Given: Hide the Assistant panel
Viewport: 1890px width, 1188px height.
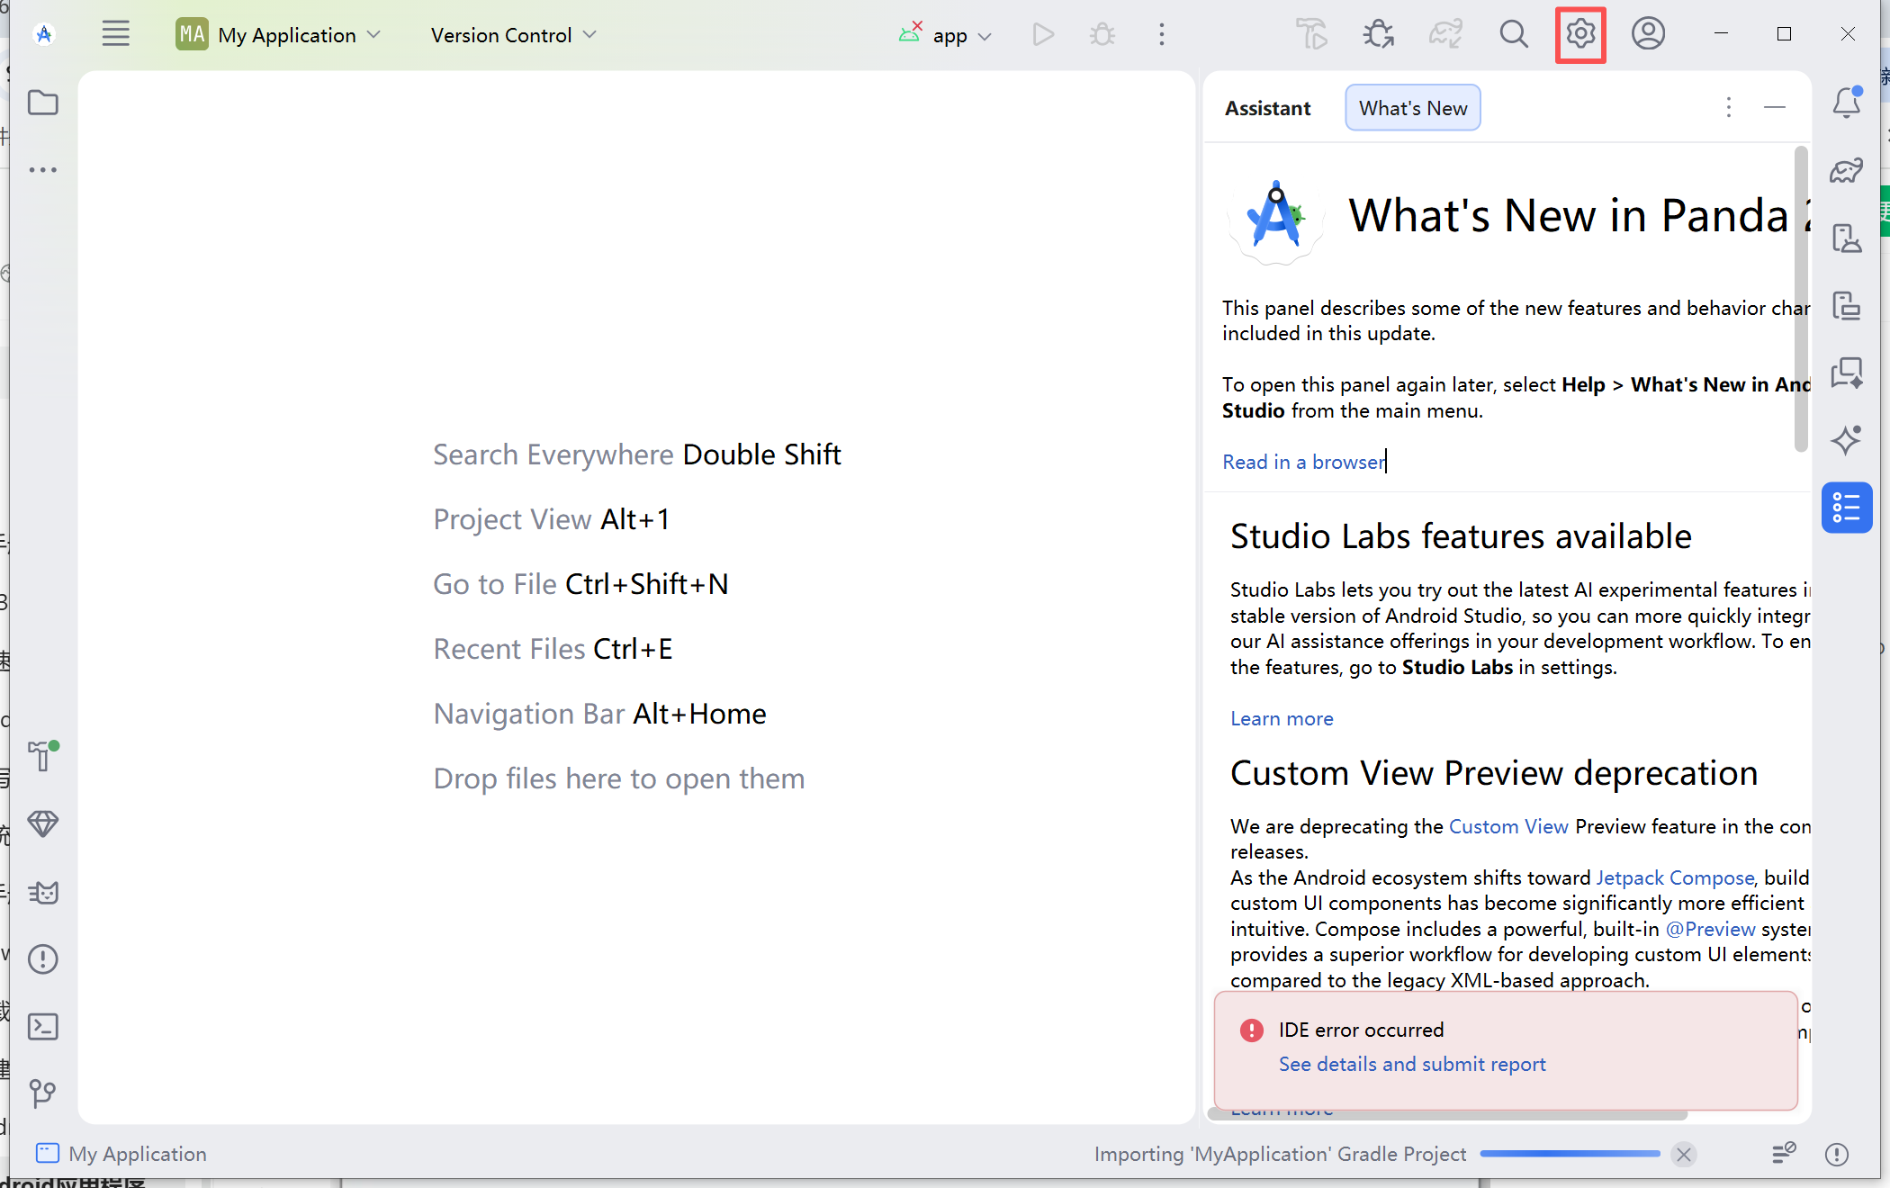Looking at the screenshot, I should (x=1775, y=108).
